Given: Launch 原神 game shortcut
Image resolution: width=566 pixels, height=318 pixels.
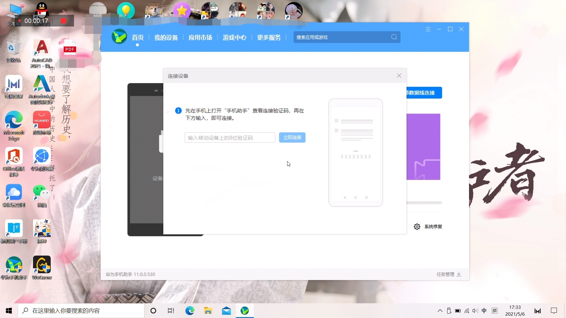Looking at the screenshot, I should 42,232.
